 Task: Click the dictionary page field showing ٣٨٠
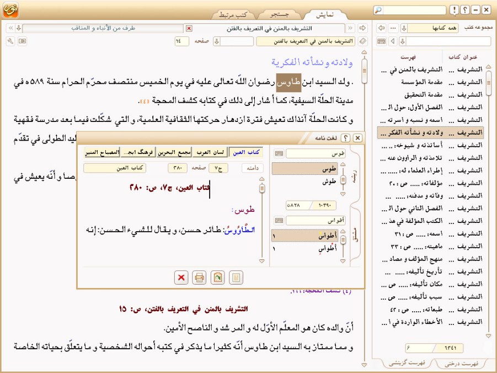coord(177,168)
